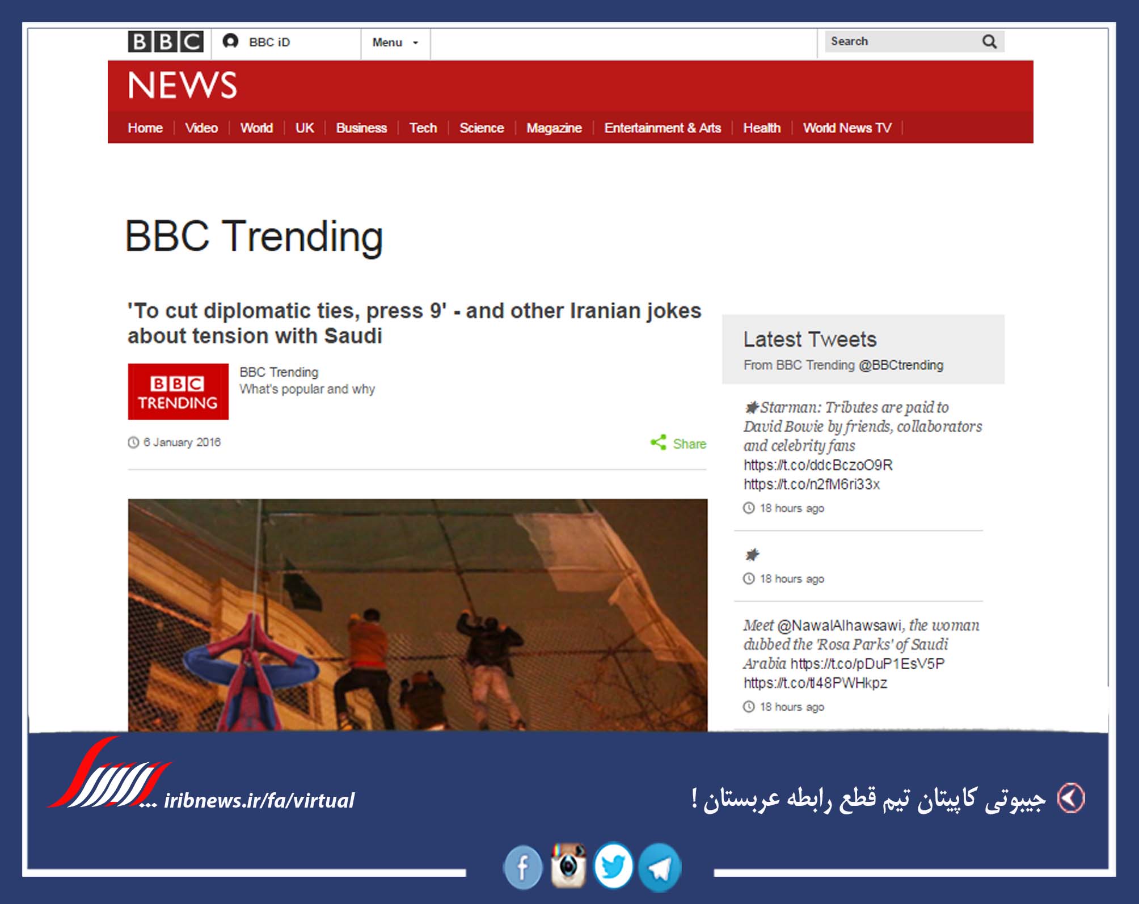The width and height of the screenshot is (1139, 904).
Task: Click the magnifying glass search icon
Action: 989,41
